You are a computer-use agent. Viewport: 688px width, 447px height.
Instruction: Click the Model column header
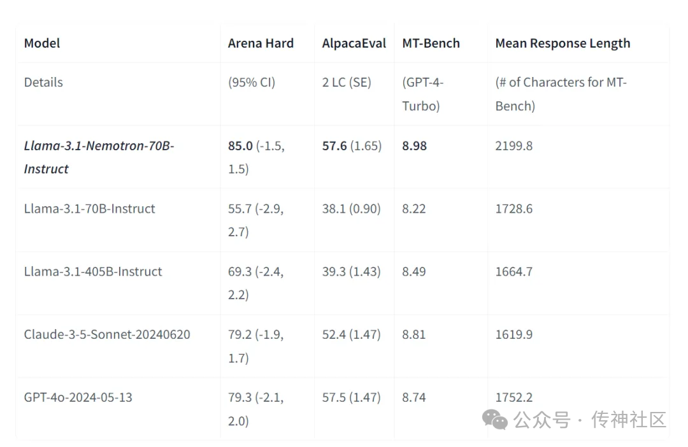coord(42,43)
